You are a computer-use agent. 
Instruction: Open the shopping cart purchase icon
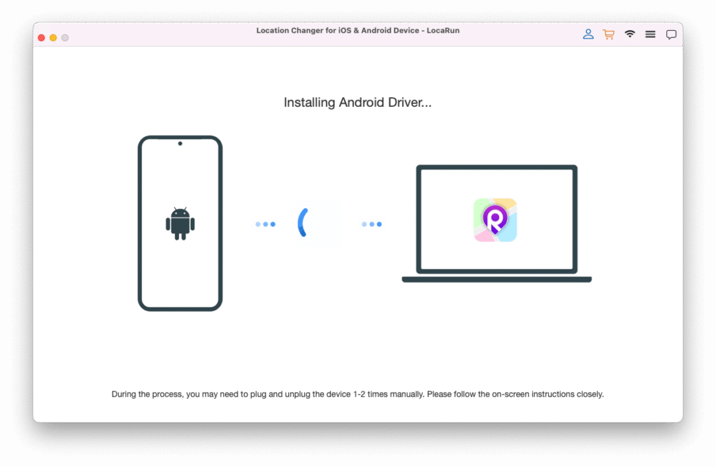click(x=609, y=34)
